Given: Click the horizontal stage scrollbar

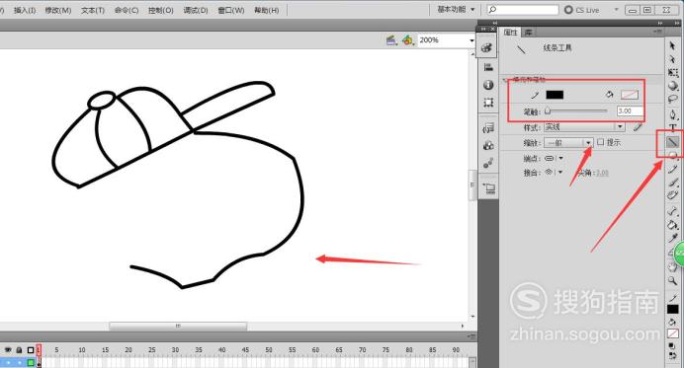Looking at the screenshot, I should point(178,326).
